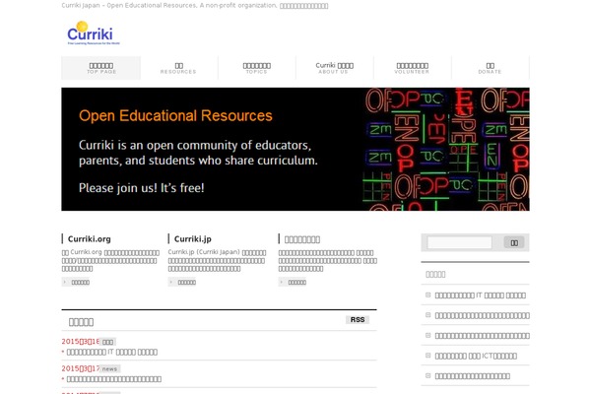Open fifth sidebar recent post link
The image size is (591, 394).
coord(472,376)
